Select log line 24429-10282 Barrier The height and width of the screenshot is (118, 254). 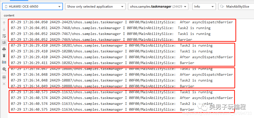coord(102,63)
